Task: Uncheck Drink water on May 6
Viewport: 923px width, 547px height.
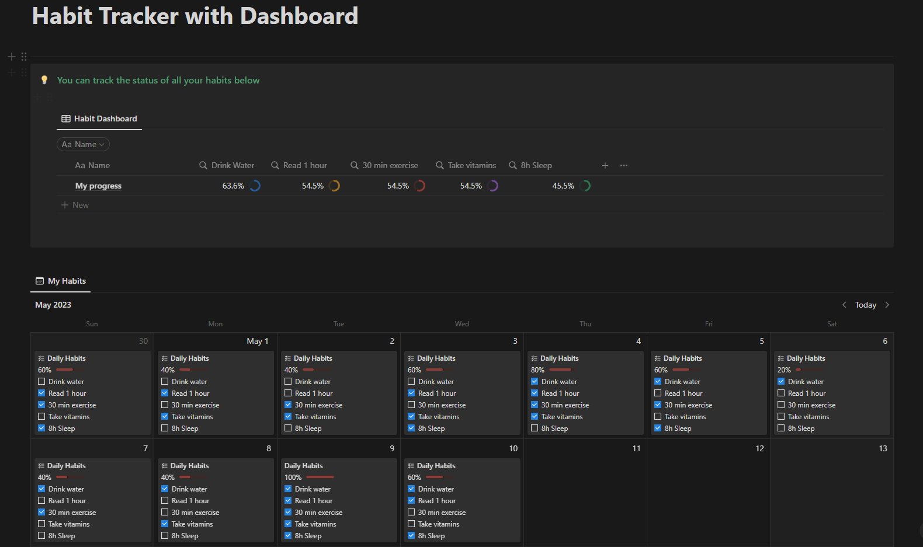Action: pyautogui.click(x=781, y=381)
